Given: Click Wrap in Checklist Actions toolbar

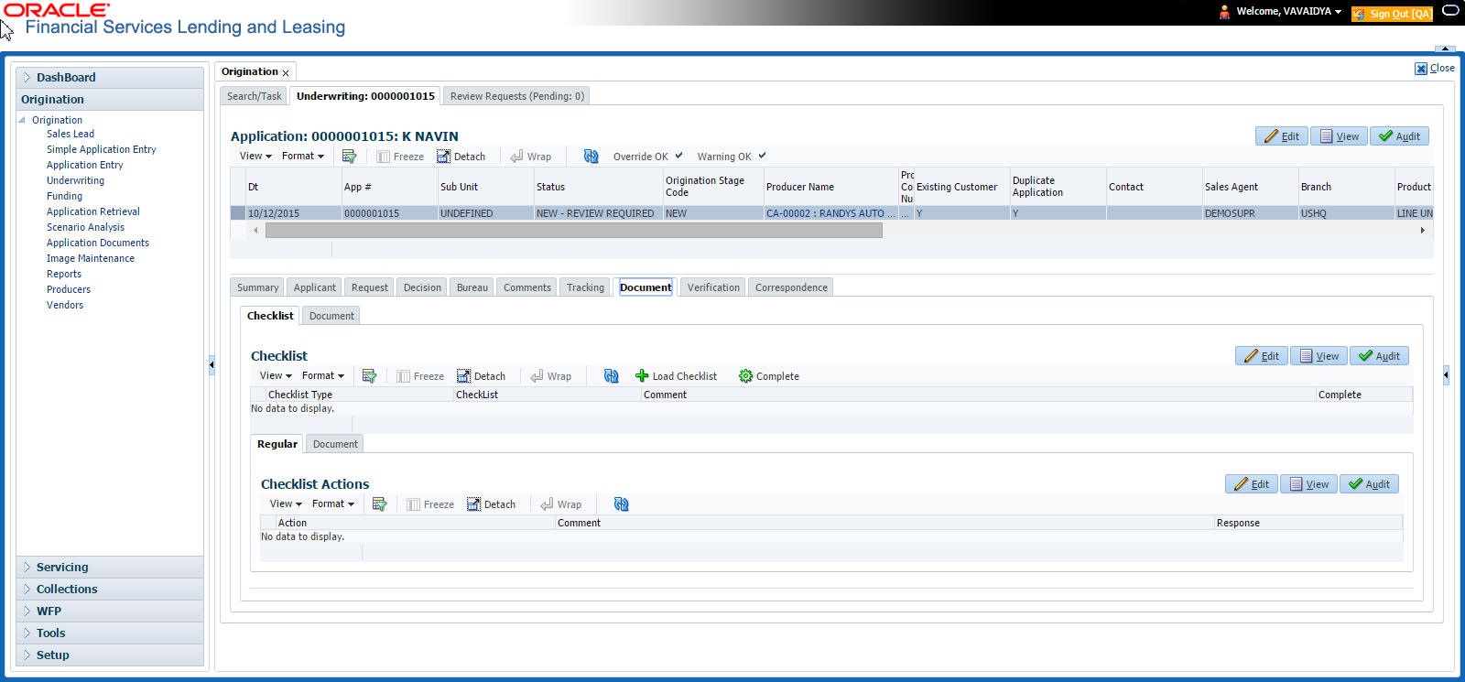Looking at the screenshot, I should 561,504.
